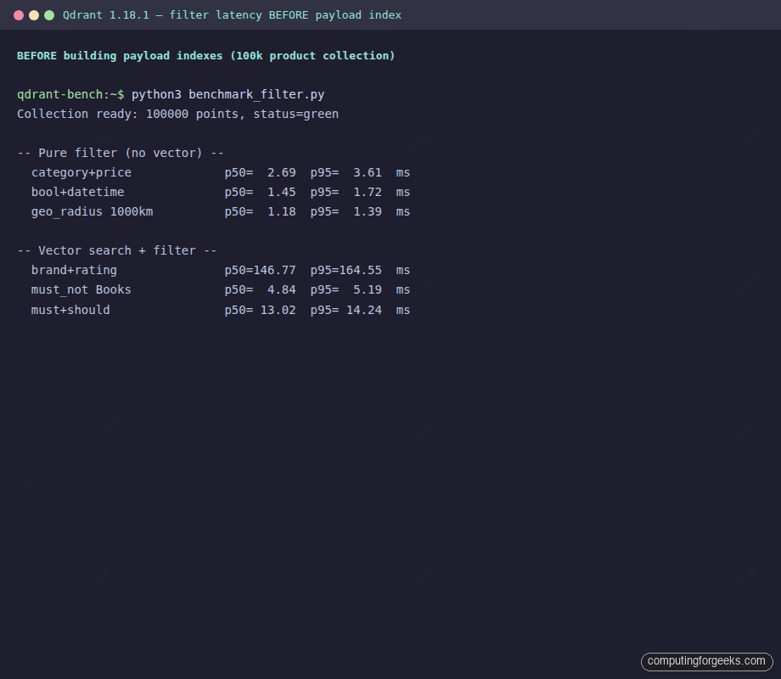Click the brand+rating p50=146.77 value
Image resolution: width=781 pixels, height=679 pixels.
(260, 270)
